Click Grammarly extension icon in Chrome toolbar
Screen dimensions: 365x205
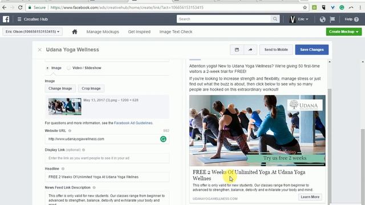[342, 7]
